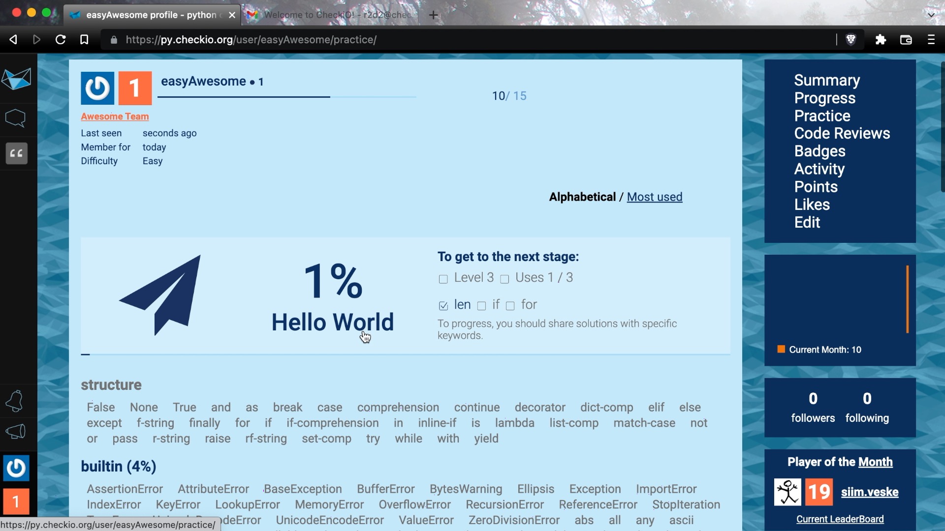Open the Current LeaderBoard link
The width and height of the screenshot is (945, 531).
click(x=840, y=519)
